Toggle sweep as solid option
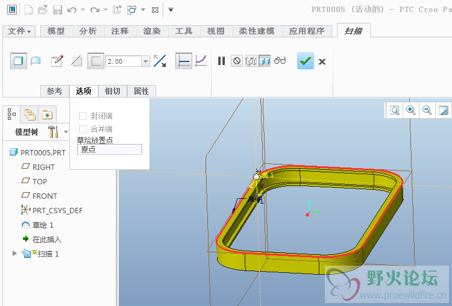Image resolution: width=452 pixels, height=306 pixels. click(19, 61)
